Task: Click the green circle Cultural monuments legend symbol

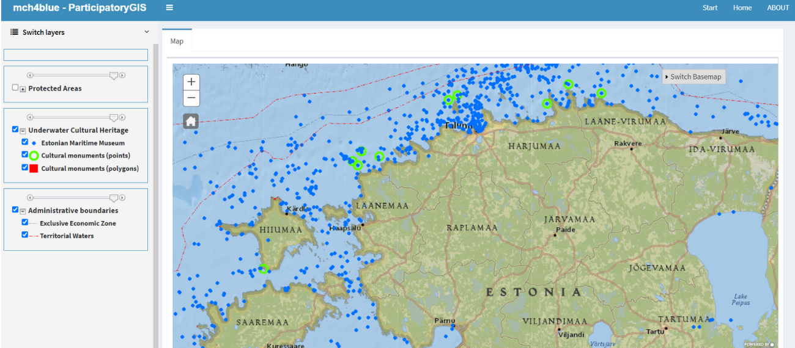Action: [x=34, y=156]
